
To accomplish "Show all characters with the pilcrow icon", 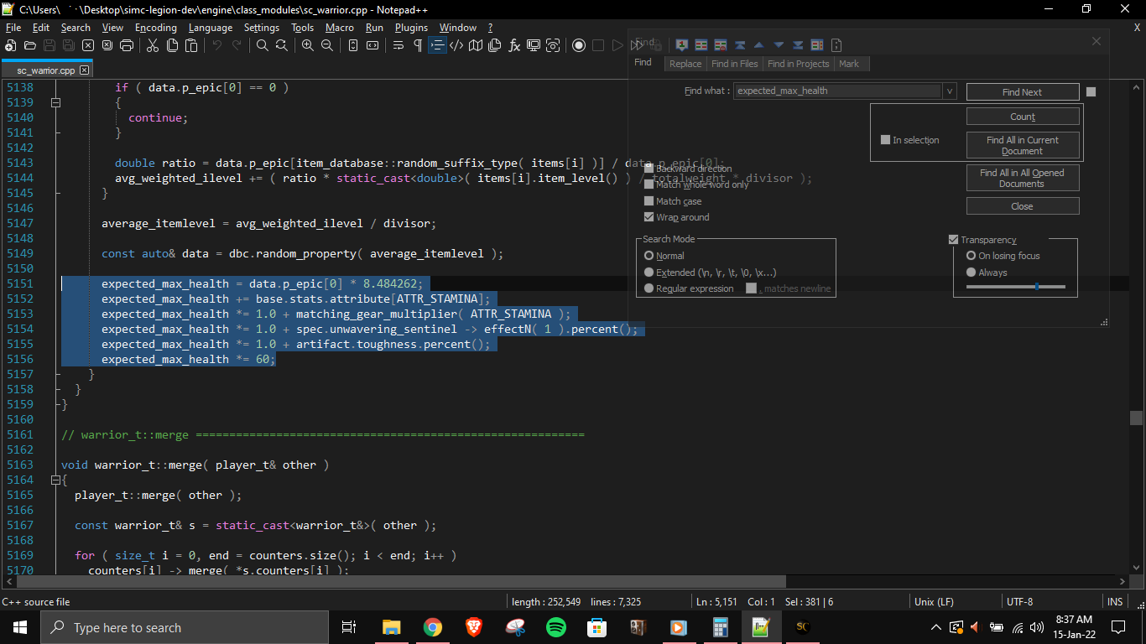I will click(x=418, y=45).
